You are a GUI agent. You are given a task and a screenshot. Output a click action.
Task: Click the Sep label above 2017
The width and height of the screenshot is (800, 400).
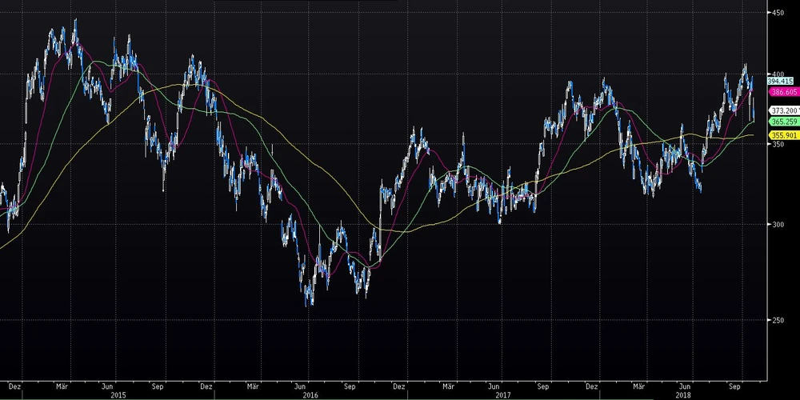[542, 385]
